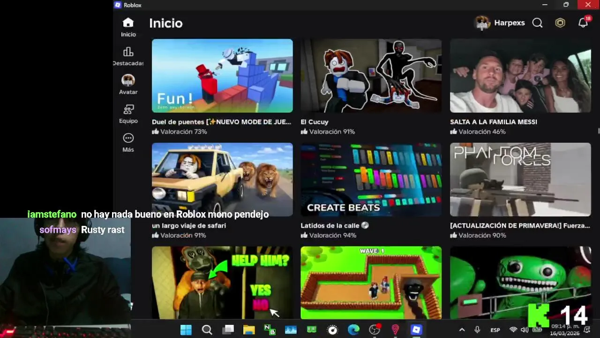Open SALTA A LA FAMILIA MESSI thumbnail

[x=520, y=76]
